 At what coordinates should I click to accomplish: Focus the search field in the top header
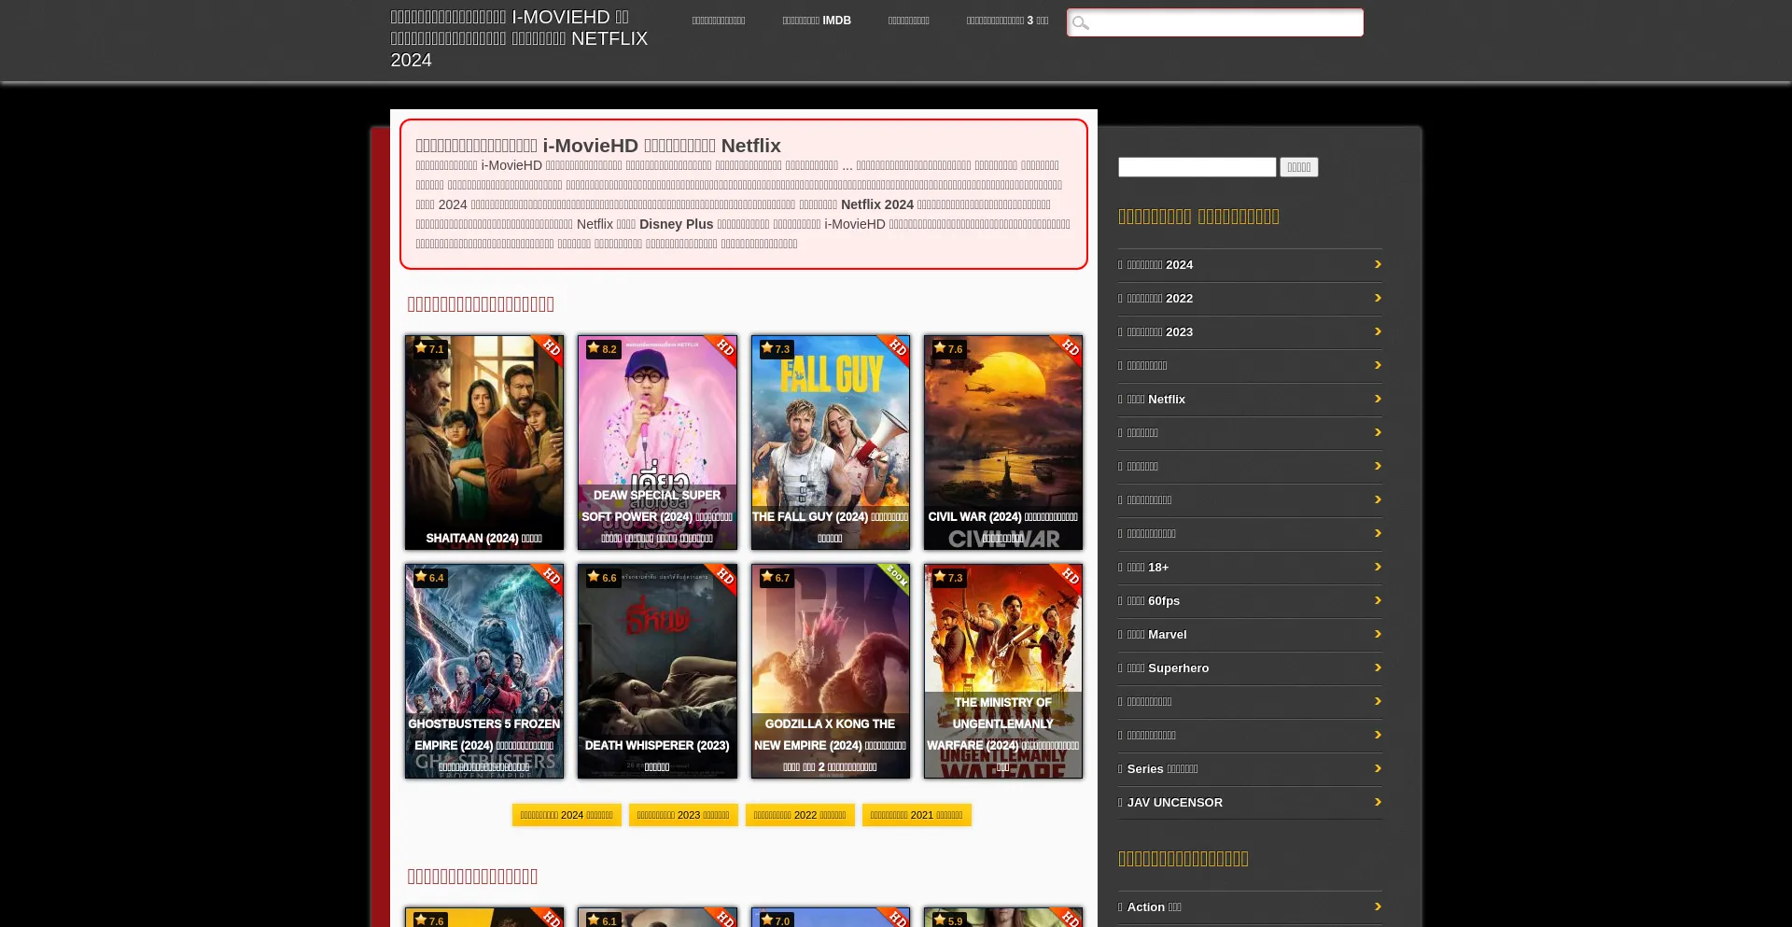pyautogui.click(x=1215, y=22)
